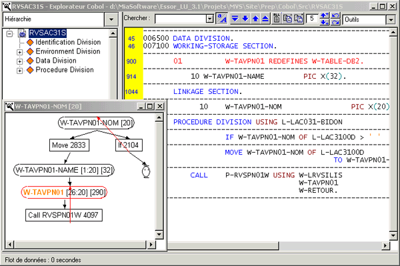Click the small end circle graph node
The height and width of the screenshot is (266, 400).
(x=146, y=171)
